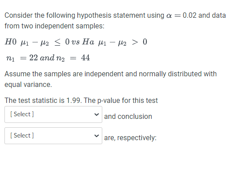Click the n1 = 22 sample size
This screenshot has height=169, width=229.
[x=22, y=58]
